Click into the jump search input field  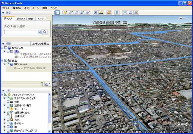pos(21,32)
